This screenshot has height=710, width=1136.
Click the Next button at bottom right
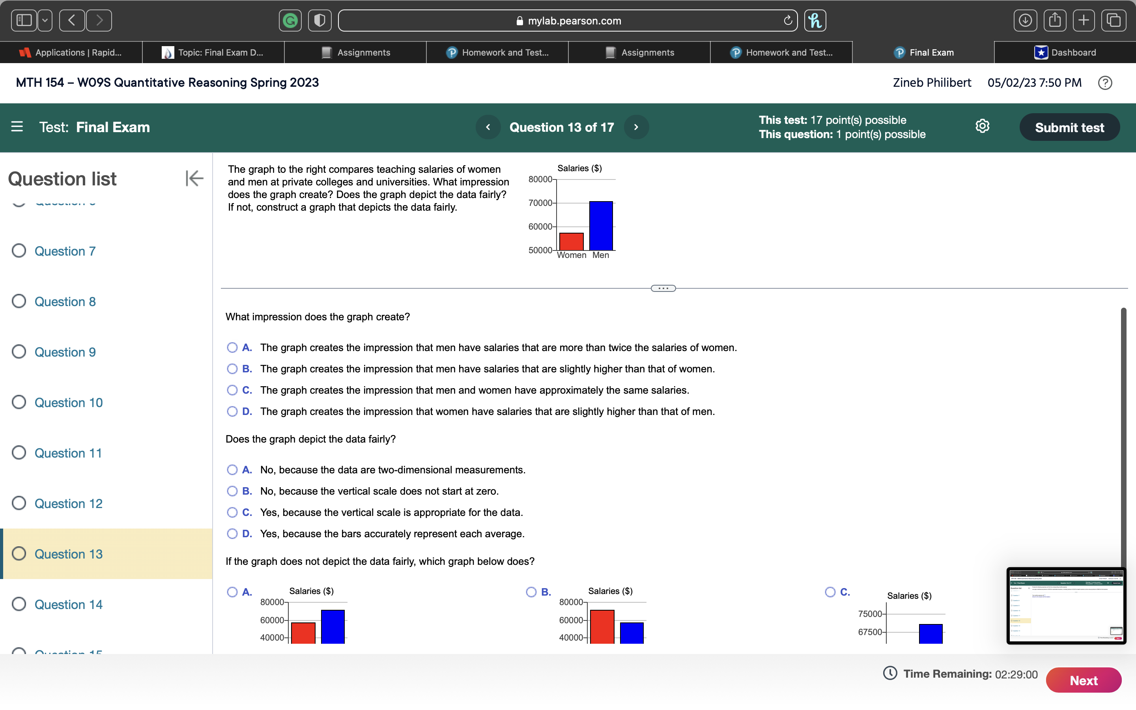[1084, 680]
